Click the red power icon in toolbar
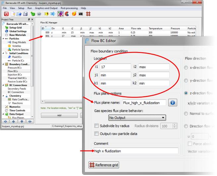 click(7, 14)
